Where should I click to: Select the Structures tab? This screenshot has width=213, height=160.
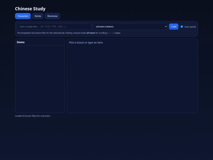pyautogui.click(x=52, y=16)
